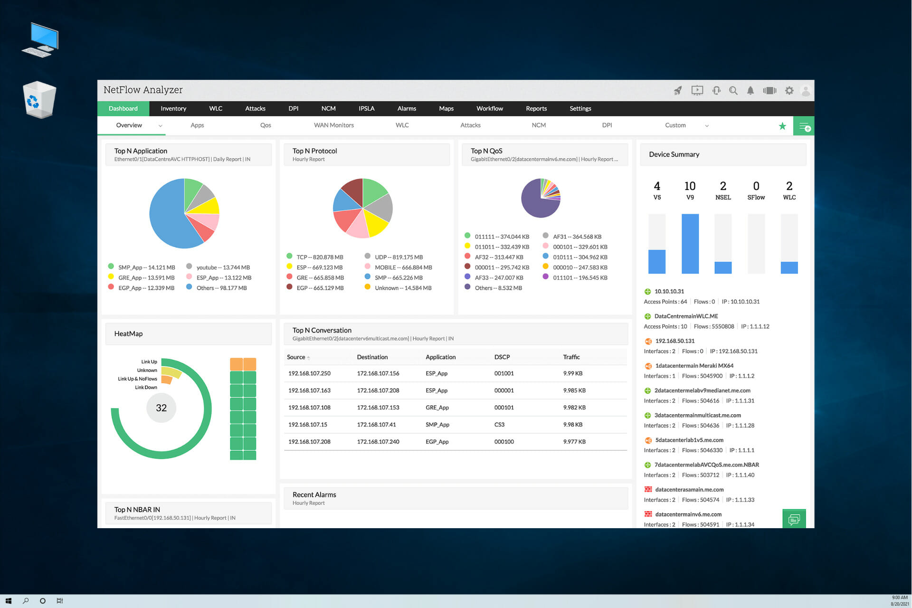912x608 pixels.
Task: Select the Apps dashboard sub-tab
Action: pos(197,125)
